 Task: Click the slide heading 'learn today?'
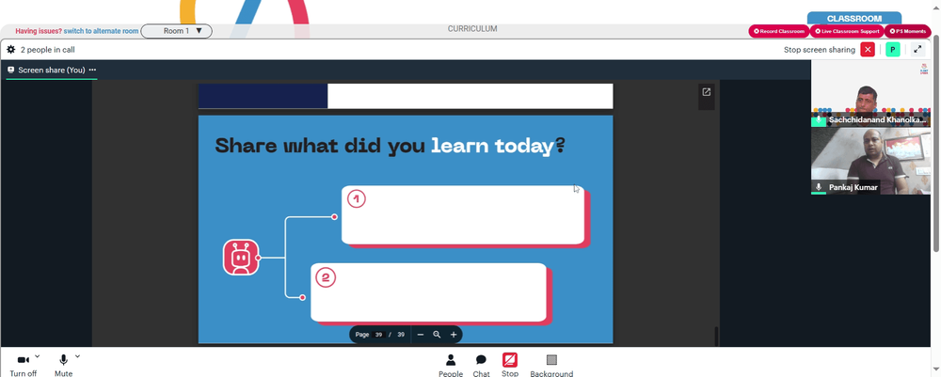point(498,146)
